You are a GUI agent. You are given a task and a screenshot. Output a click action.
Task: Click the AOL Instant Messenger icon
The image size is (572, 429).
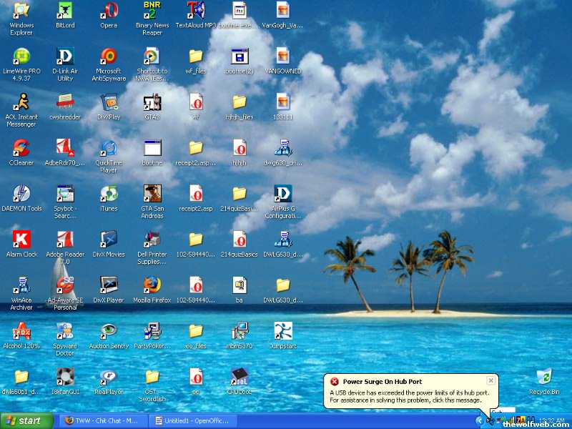(21, 102)
